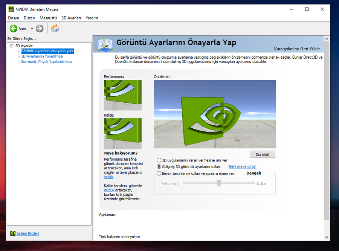339x251 pixels.
Task: Click the Neye bakıyorum? heading
Action: 121,153
